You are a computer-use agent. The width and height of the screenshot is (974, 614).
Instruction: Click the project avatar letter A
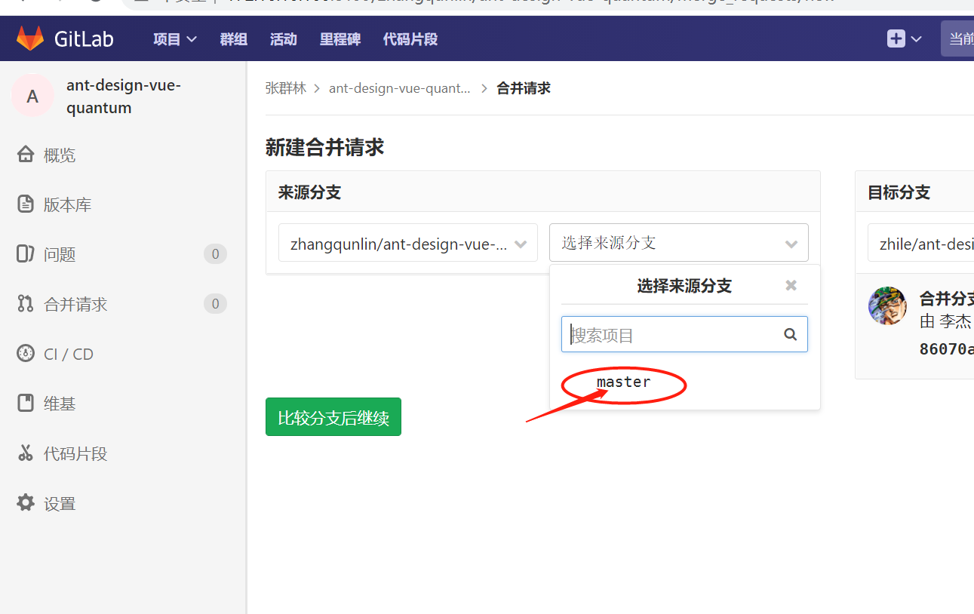pyautogui.click(x=32, y=96)
